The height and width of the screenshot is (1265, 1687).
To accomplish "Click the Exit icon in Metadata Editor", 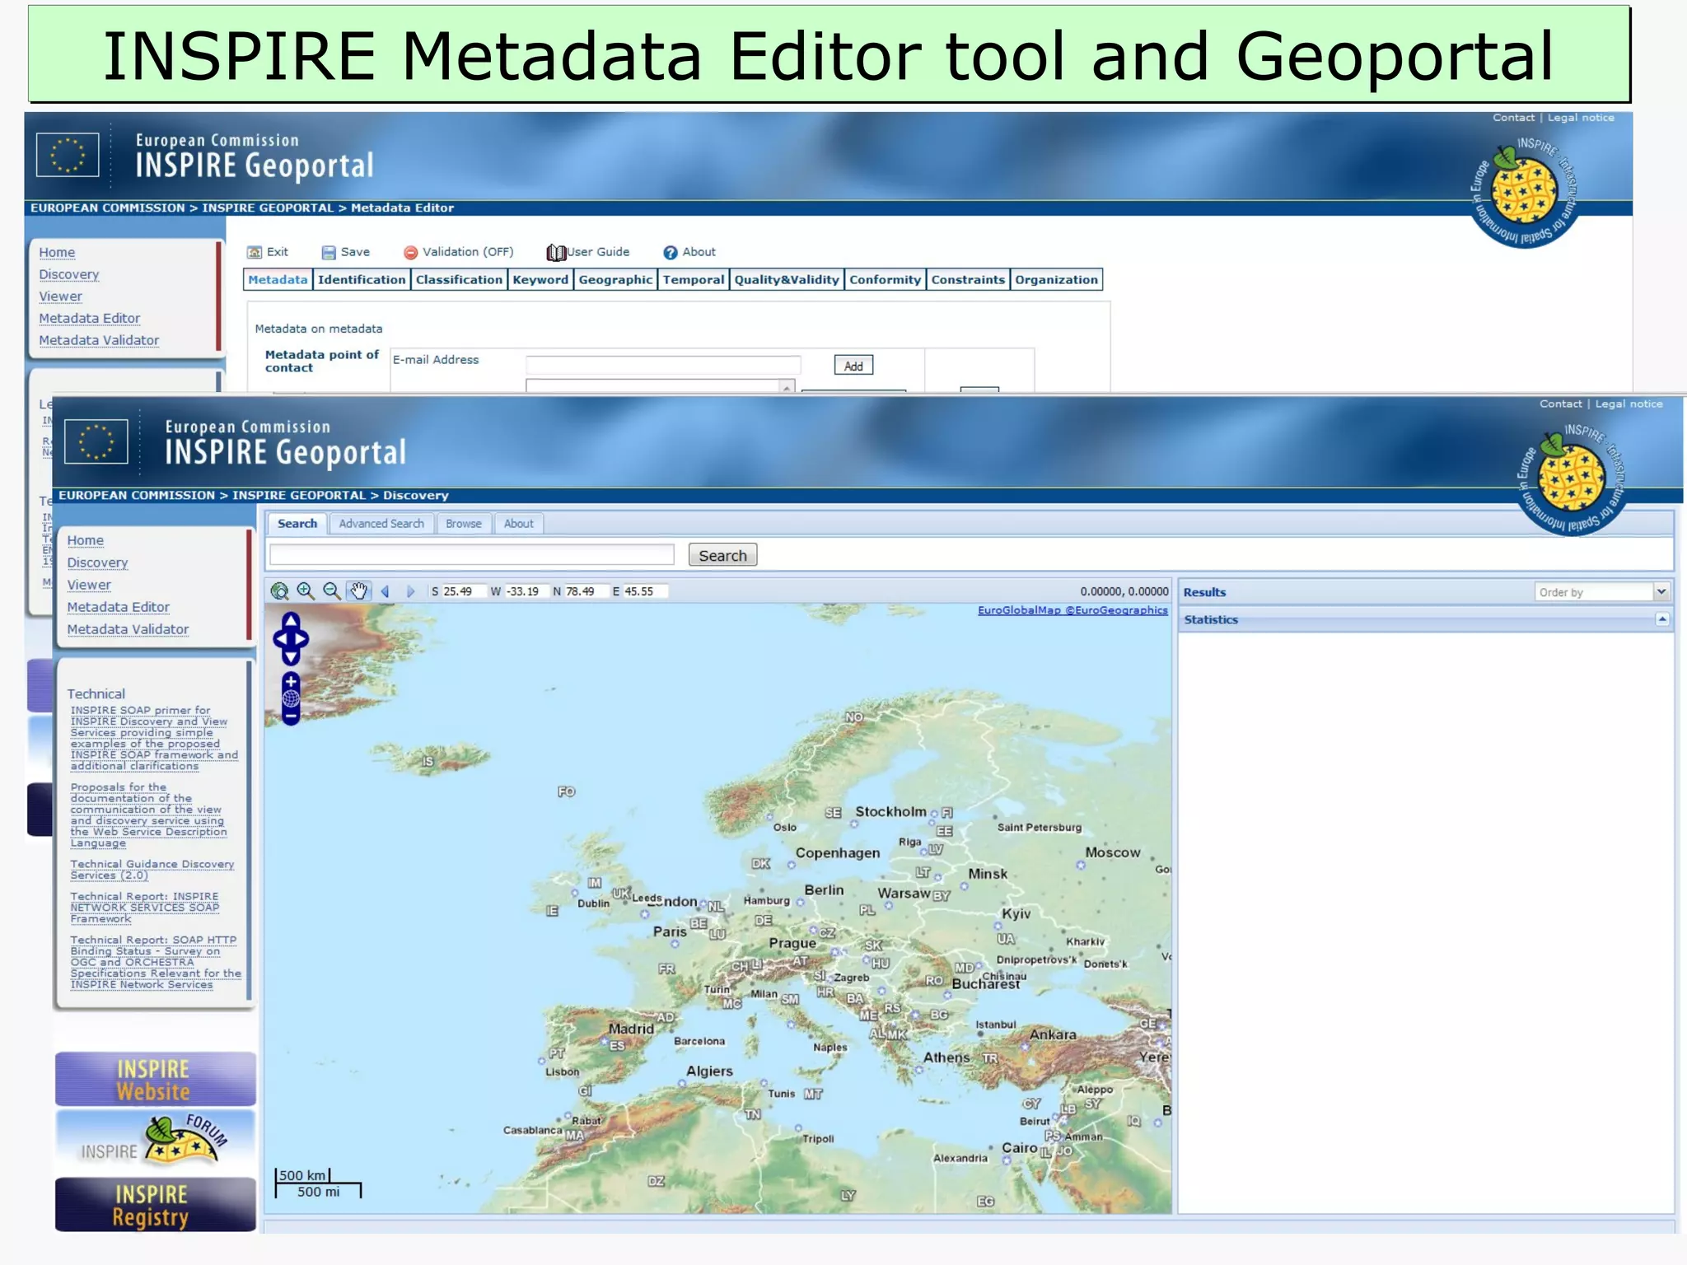I will click(x=255, y=252).
